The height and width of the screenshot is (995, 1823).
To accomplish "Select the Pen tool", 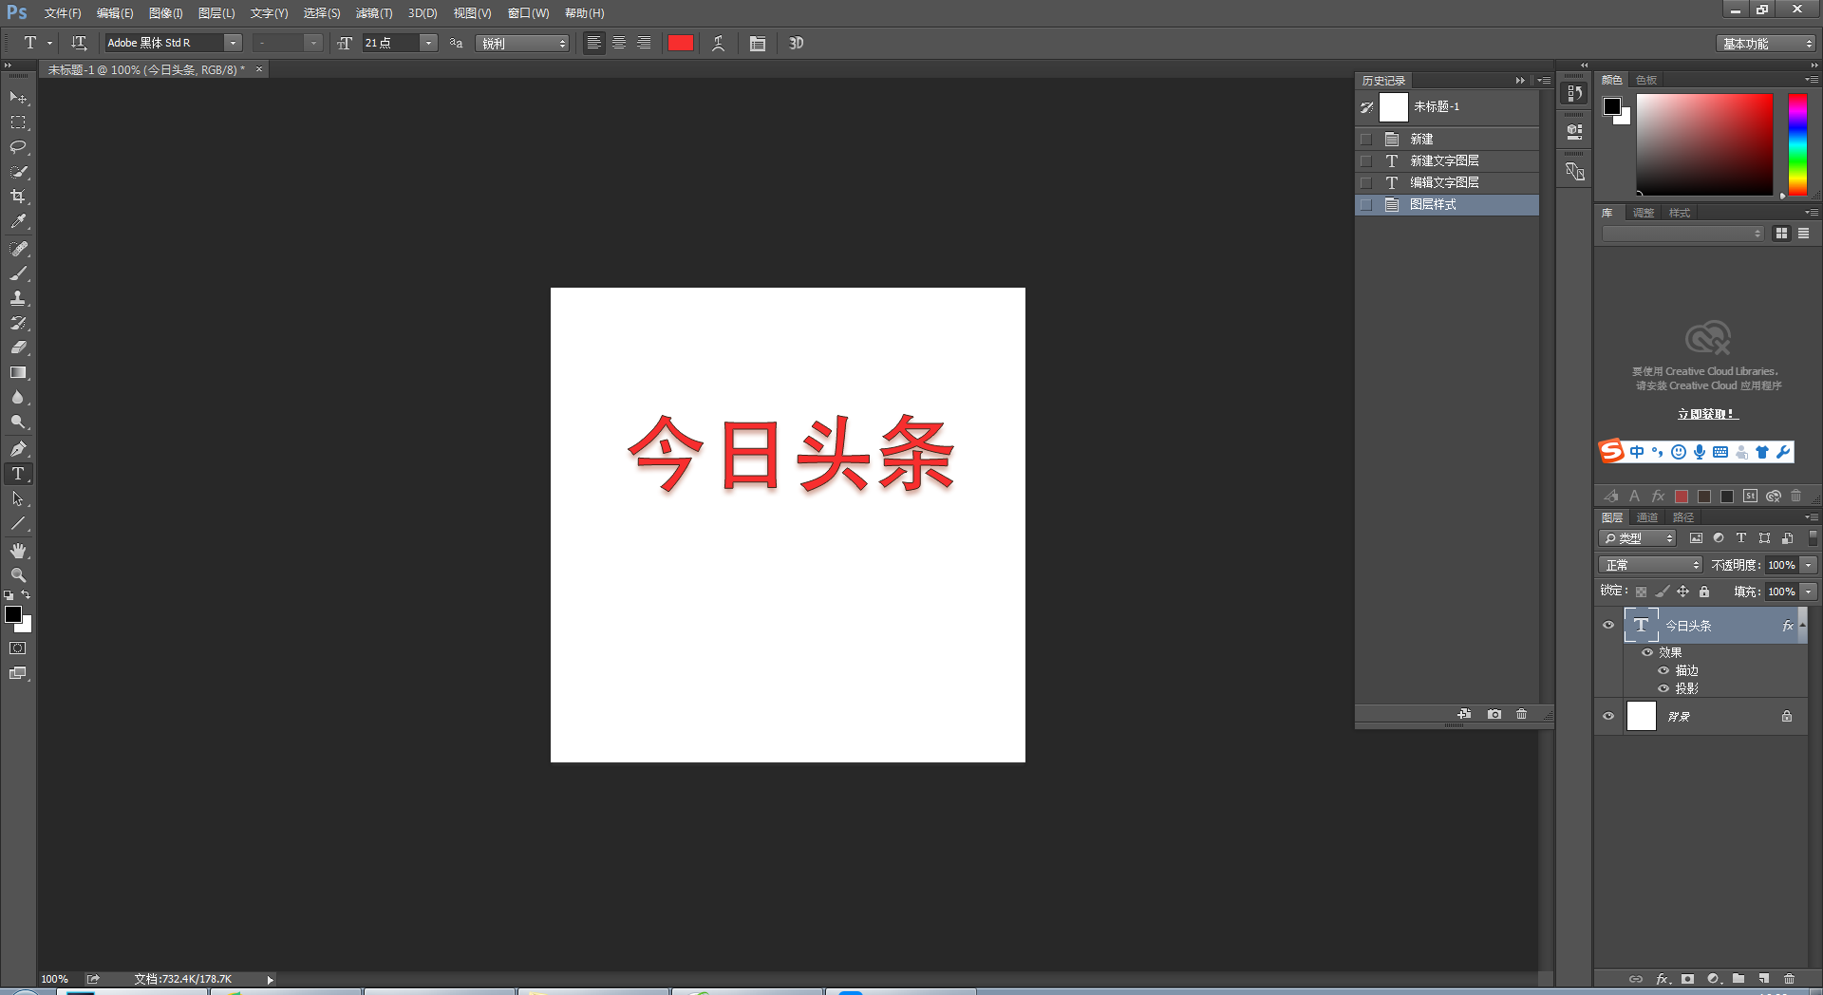I will [x=18, y=449].
